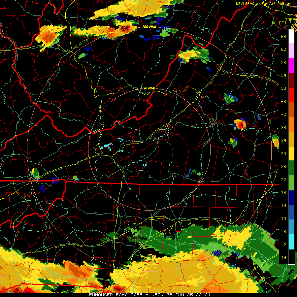Click the 25 JUN 25 22:21 timestamp
The image size is (297, 297).
(188, 295)
